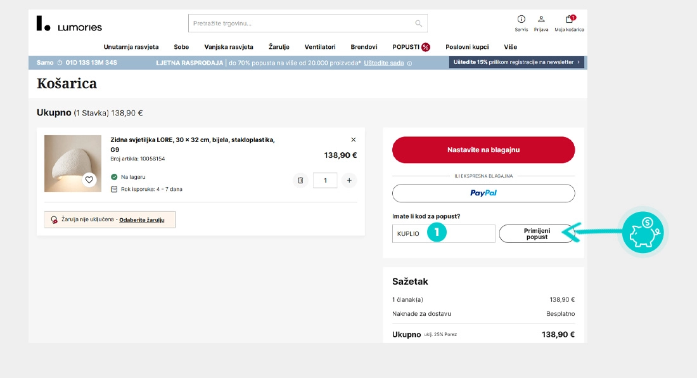Click info icon next to Uštedite sada
Viewport: 697px width, 378px height.
pyautogui.click(x=409, y=63)
